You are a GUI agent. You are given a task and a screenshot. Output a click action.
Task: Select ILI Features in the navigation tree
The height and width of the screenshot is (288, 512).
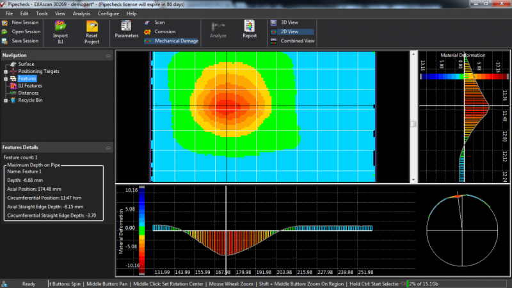pos(29,85)
